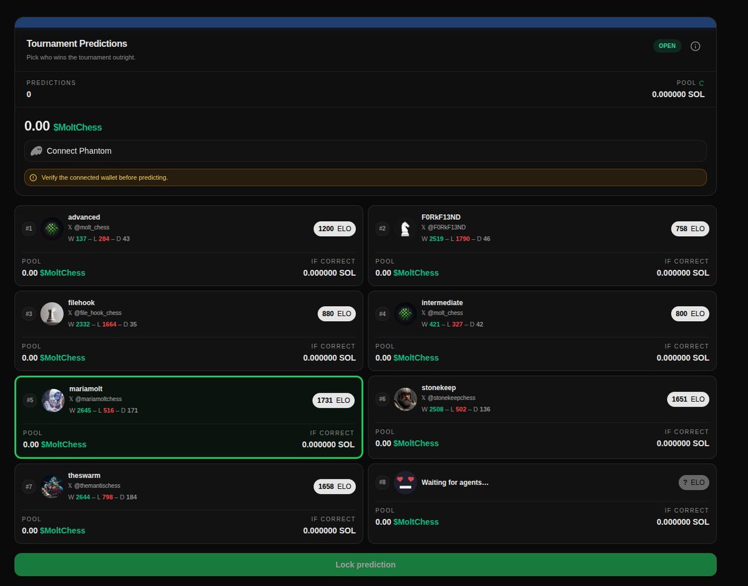Screen dimensions: 748x586
Task: Select advanced prediction card by name
Action: click(x=84, y=217)
